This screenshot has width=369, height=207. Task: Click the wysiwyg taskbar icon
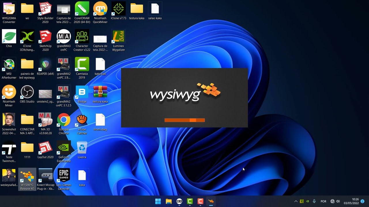[x=211, y=201]
